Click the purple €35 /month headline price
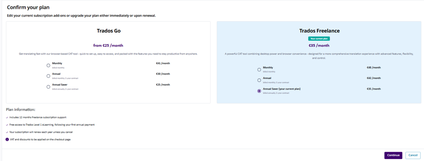 point(319,46)
